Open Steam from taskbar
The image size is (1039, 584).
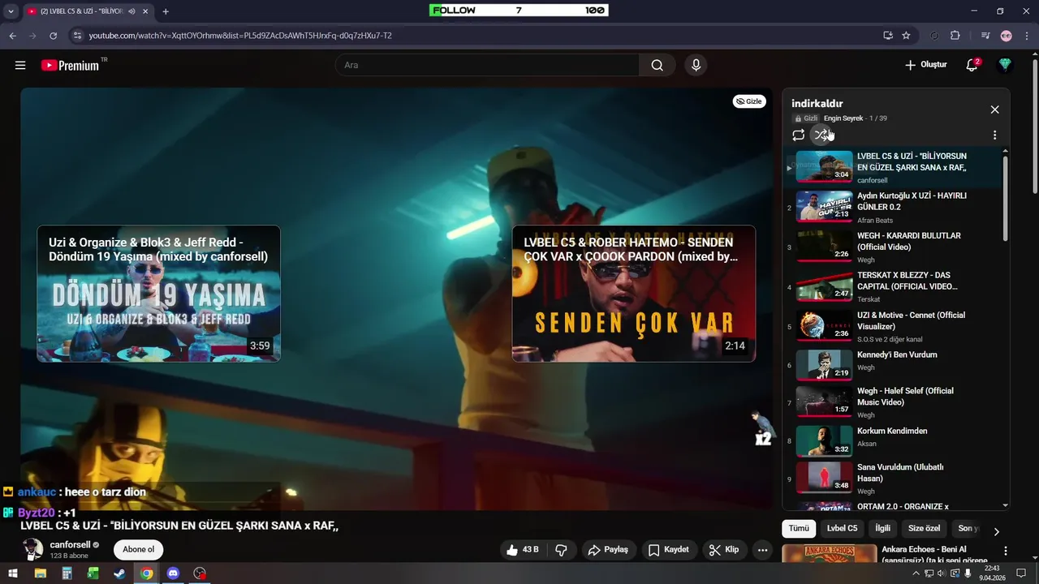(119, 573)
